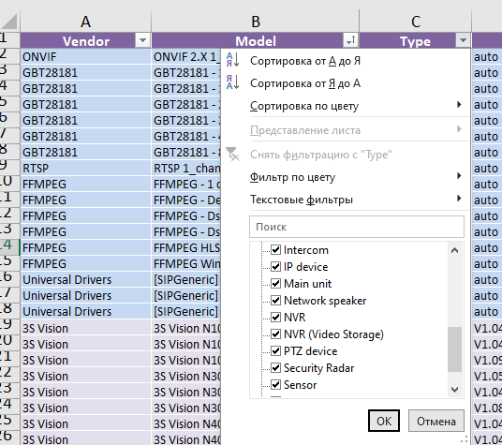This screenshot has width=502, height=445.
Task: Toggle the Sensor checkbox
Action: coord(275,384)
